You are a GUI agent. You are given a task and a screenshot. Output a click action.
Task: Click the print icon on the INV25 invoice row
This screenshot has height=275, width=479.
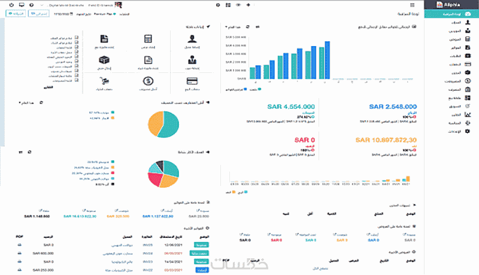pyautogui.click(x=20, y=245)
